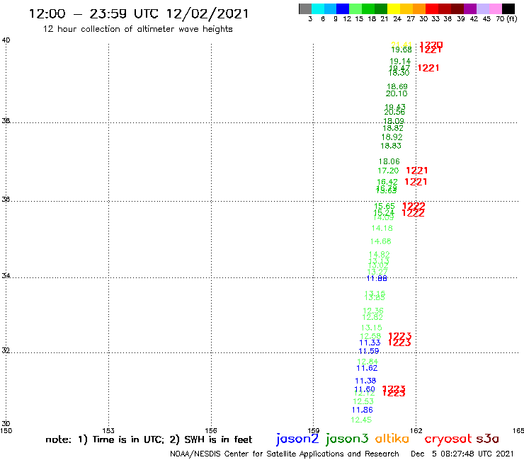Click the latitude axis label 32
The height and width of the screenshot is (460, 524).
click(6, 351)
